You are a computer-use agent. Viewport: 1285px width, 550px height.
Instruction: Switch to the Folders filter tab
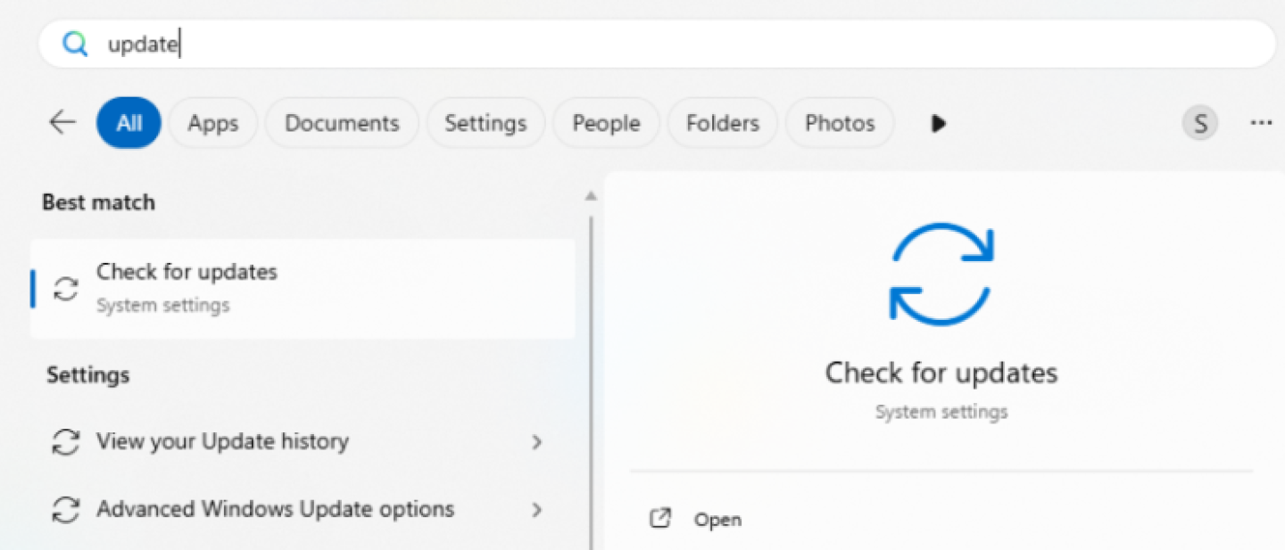click(x=722, y=123)
